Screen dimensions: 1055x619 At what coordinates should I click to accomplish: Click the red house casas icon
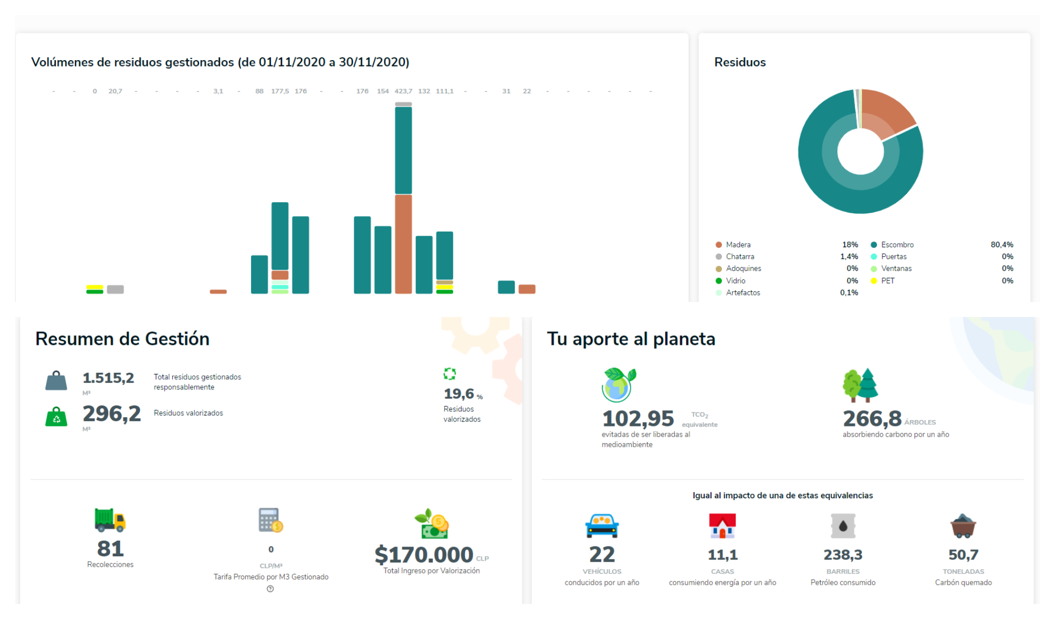click(x=722, y=526)
